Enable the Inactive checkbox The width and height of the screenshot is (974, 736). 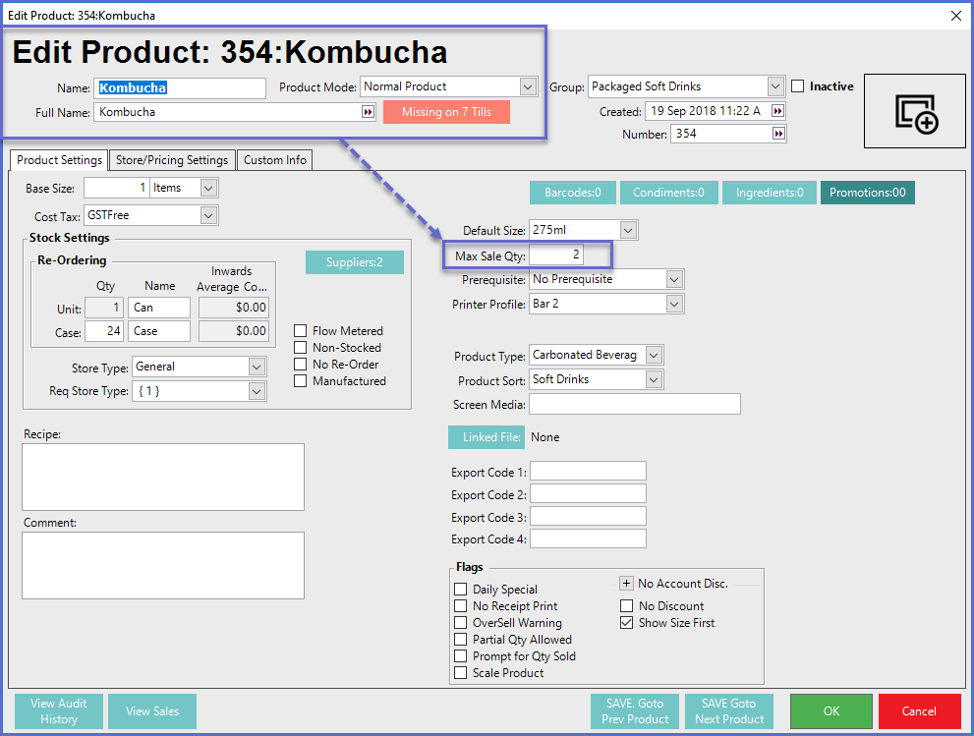click(798, 86)
